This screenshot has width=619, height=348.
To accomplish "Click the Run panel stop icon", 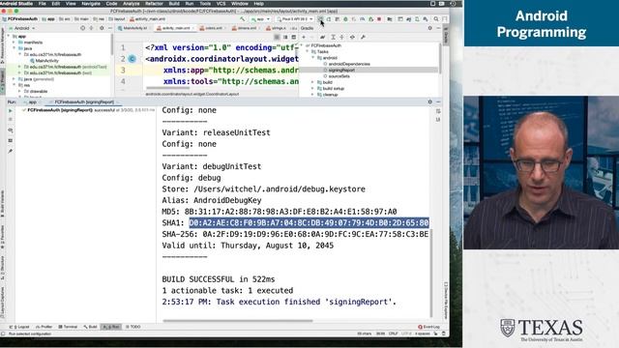I will coord(11,119).
